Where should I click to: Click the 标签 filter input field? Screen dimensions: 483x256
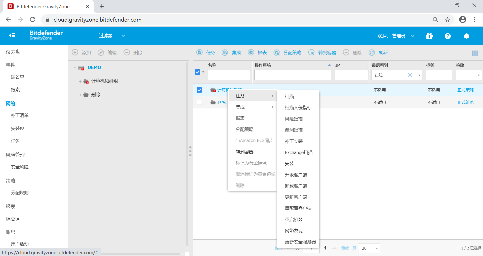(x=439, y=75)
